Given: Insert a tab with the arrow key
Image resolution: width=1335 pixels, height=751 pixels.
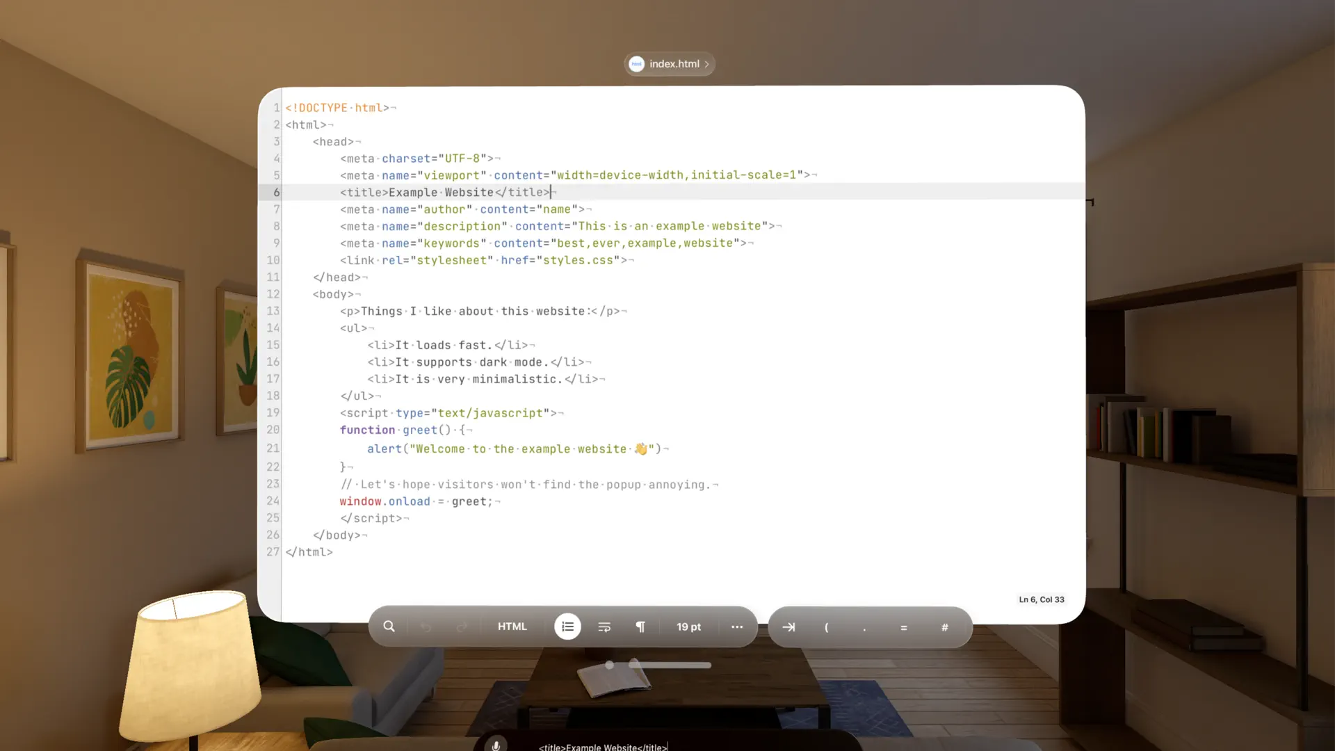Looking at the screenshot, I should tap(788, 627).
